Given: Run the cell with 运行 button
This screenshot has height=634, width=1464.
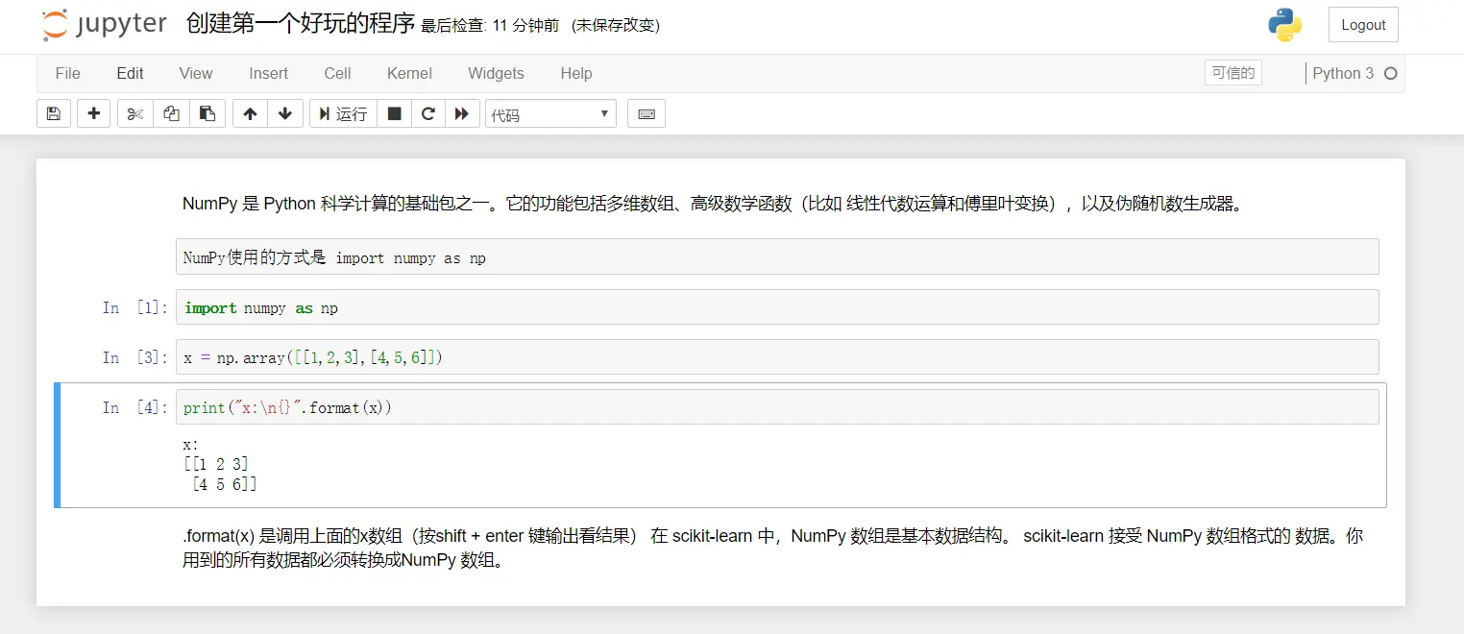Looking at the screenshot, I should 343,113.
